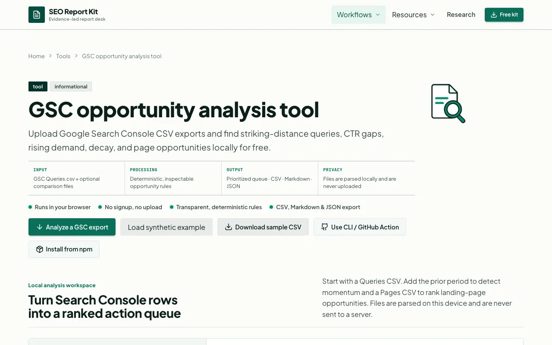Click the package icon in npm button
The height and width of the screenshot is (345, 552).
(x=40, y=249)
